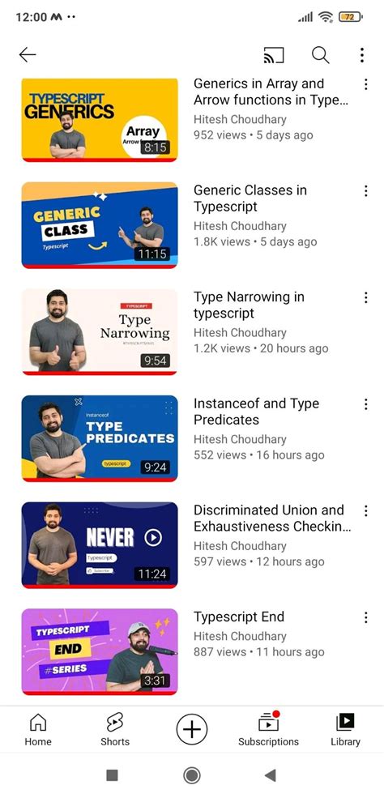Tap the back arrow icon

click(28, 54)
